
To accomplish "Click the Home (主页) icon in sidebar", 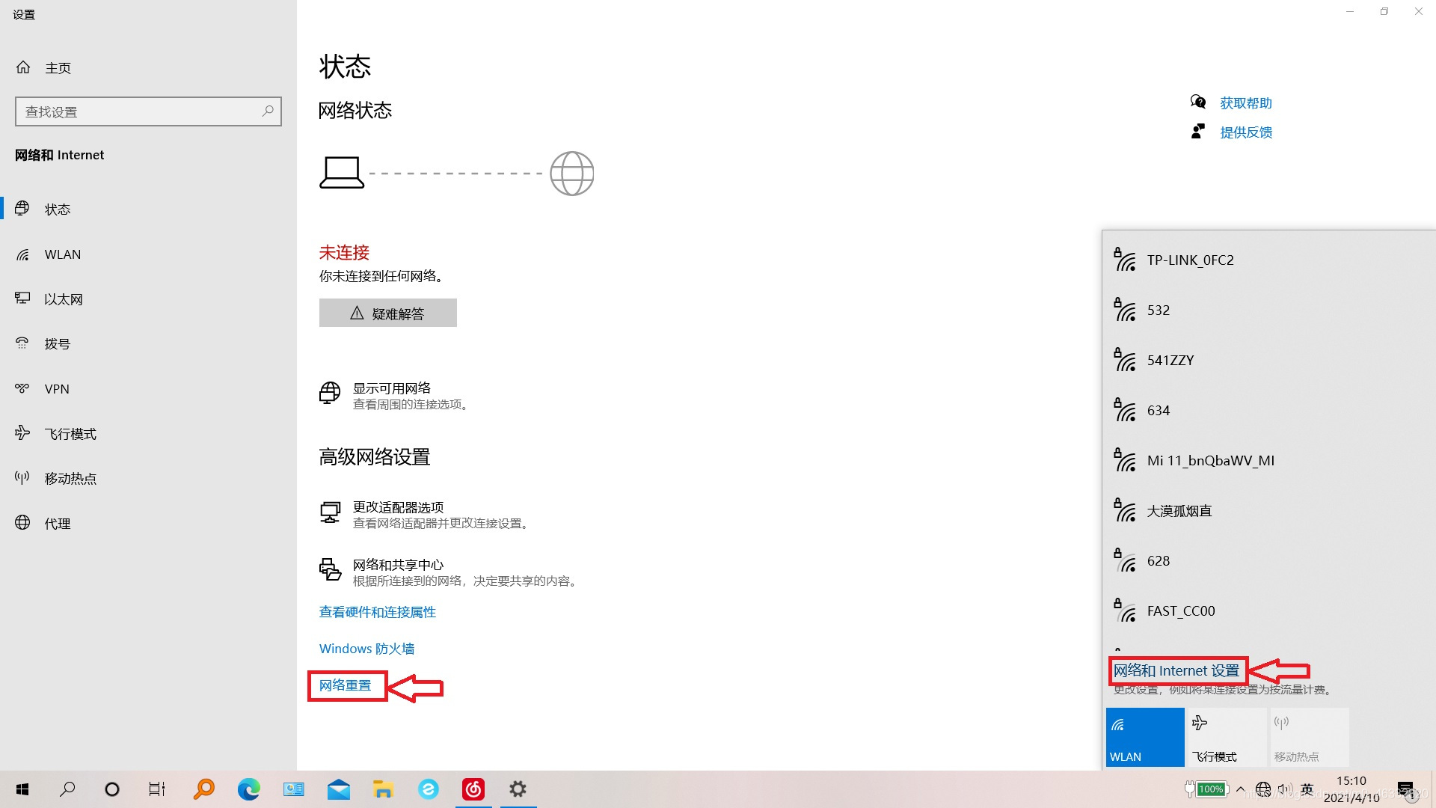I will tap(23, 67).
